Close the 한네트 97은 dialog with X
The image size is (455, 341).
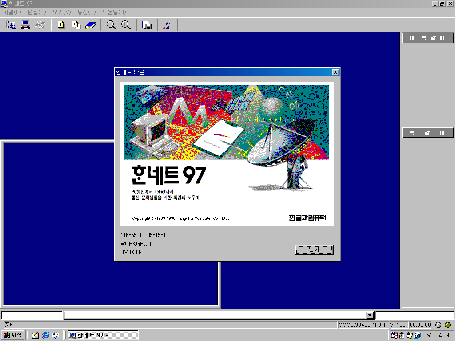[x=335, y=72]
